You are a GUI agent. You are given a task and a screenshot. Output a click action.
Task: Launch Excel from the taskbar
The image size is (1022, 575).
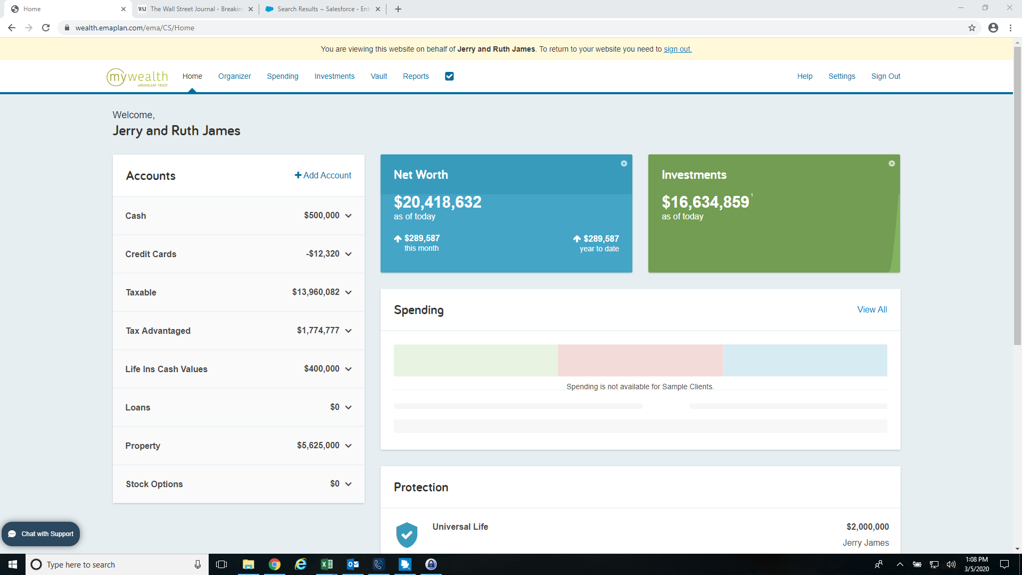pyautogui.click(x=326, y=564)
